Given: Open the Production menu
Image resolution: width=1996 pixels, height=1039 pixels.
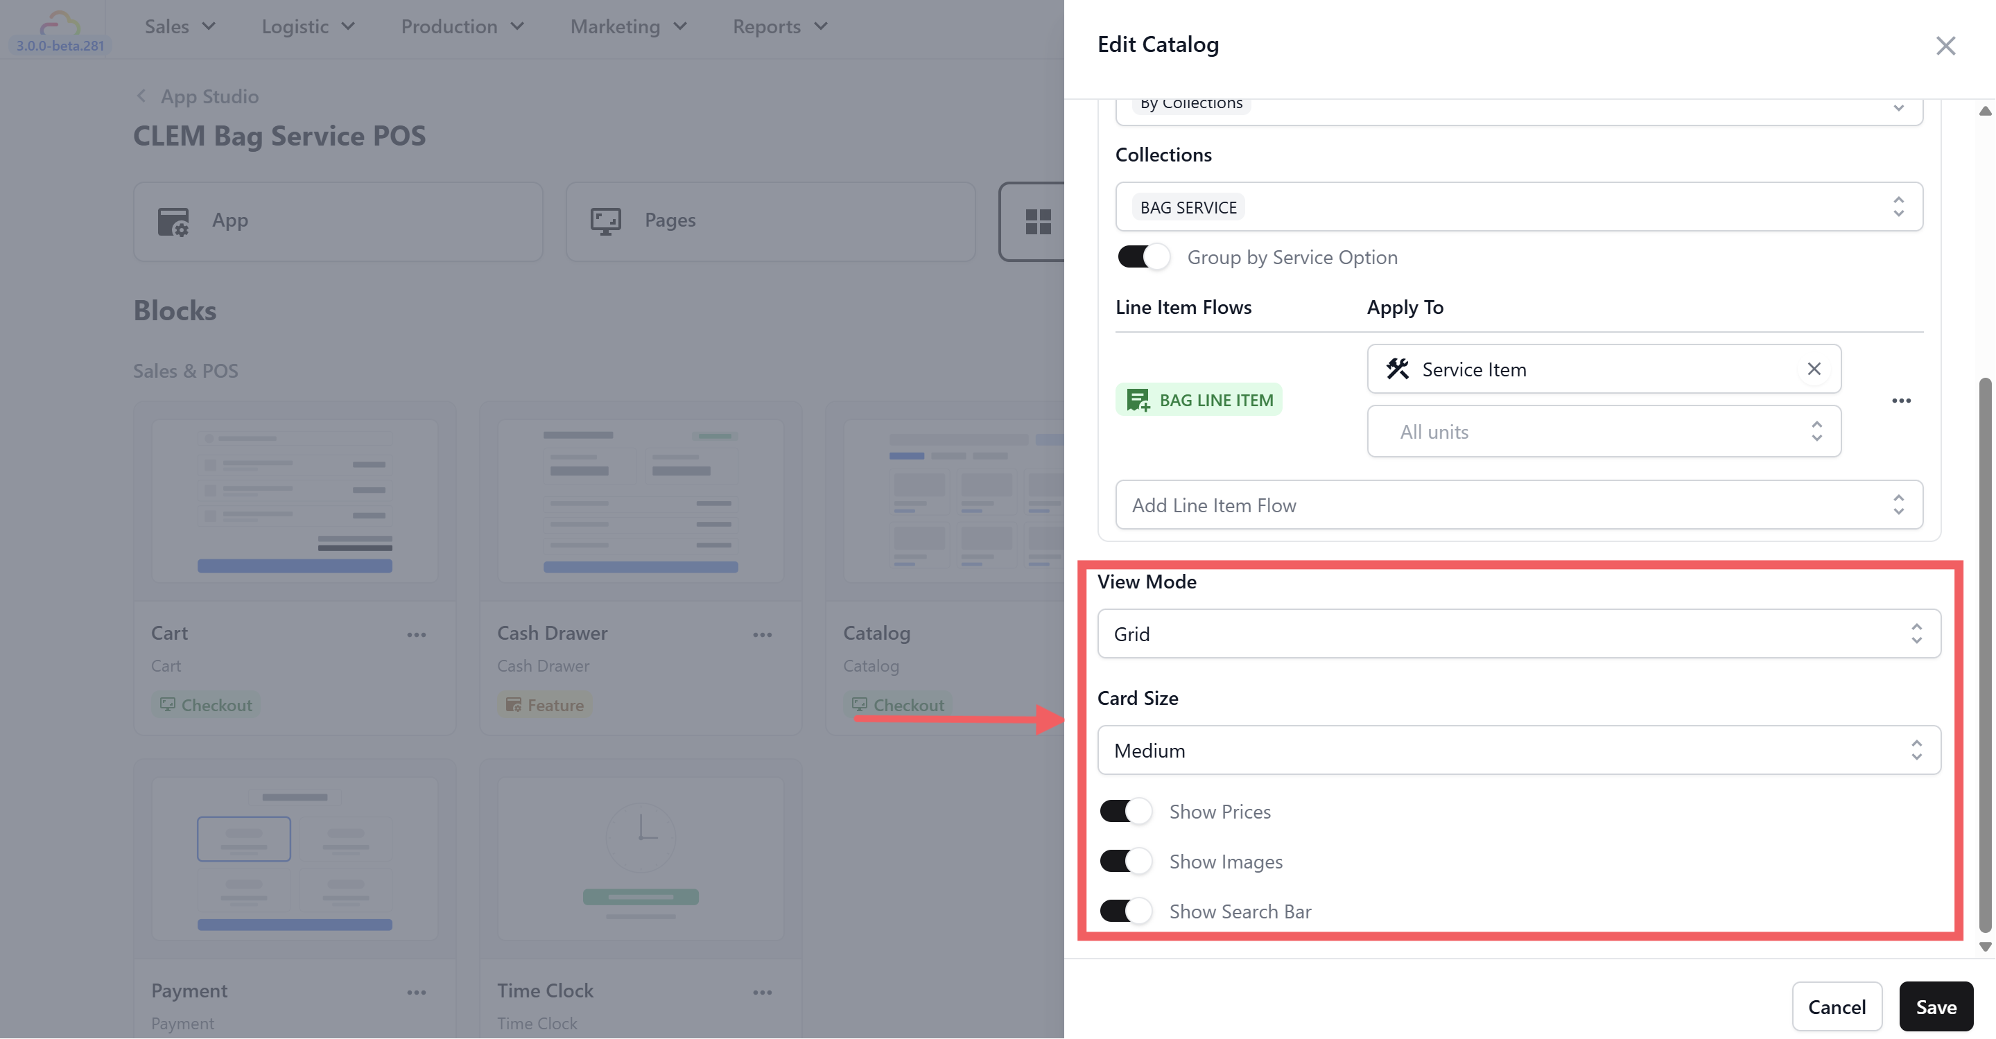Looking at the screenshot, I should pos(462,26).
